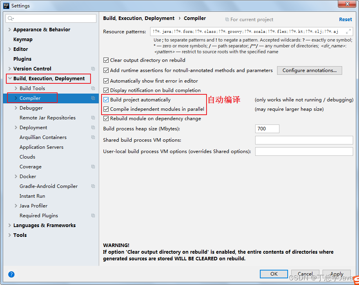The width and height of the screenshot is (359, 285).
Task: Confirm settings with OK button
Action: pyautogui.click(x=274, y=274)
